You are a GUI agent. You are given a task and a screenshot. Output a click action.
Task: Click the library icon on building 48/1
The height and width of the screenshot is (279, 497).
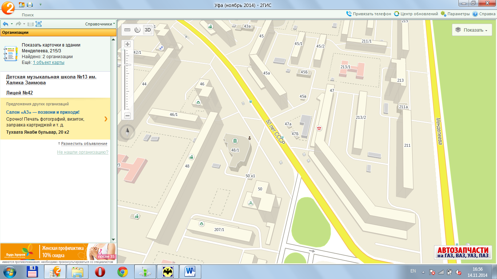point(235,141)
